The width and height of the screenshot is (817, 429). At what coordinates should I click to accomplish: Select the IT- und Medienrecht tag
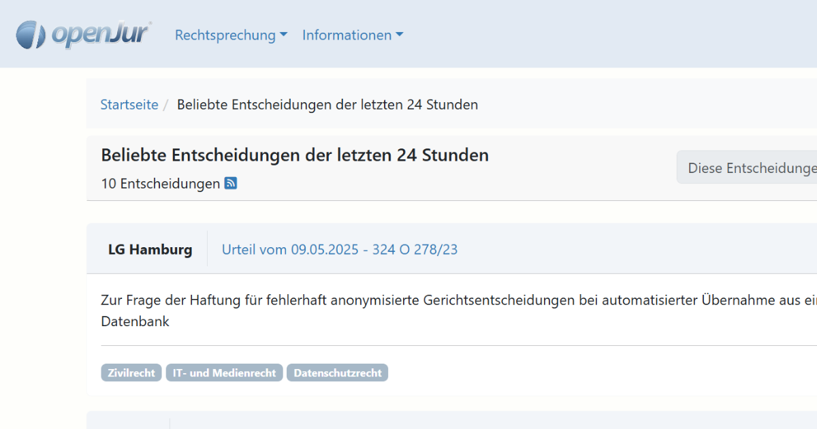point(224,372)
